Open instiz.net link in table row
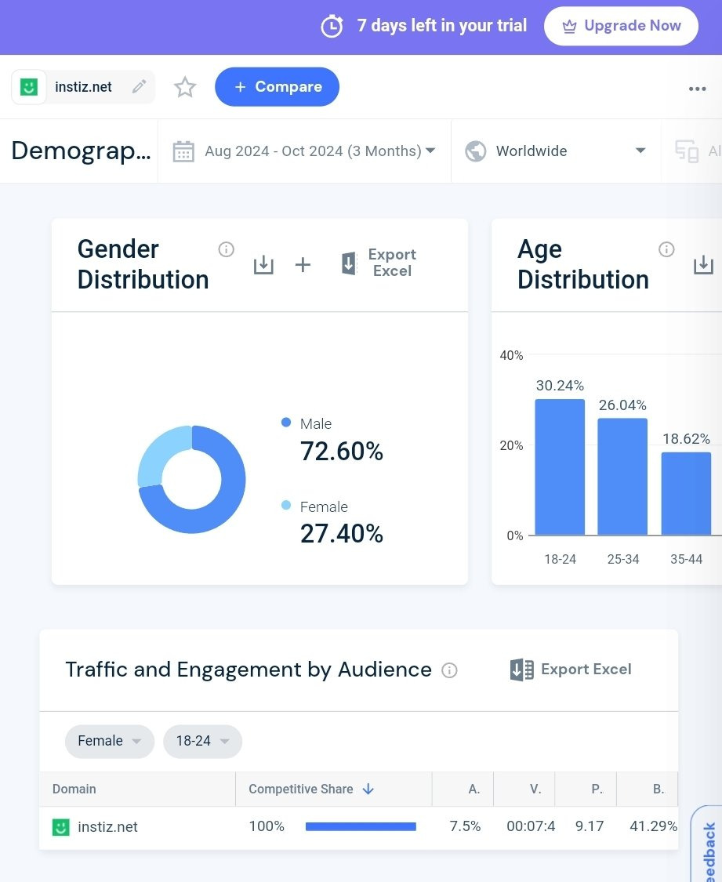This screenshot has height=882, width=722. click(x=107, y=827)
